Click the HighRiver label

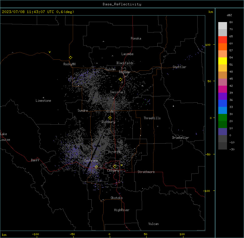[122, 210]
